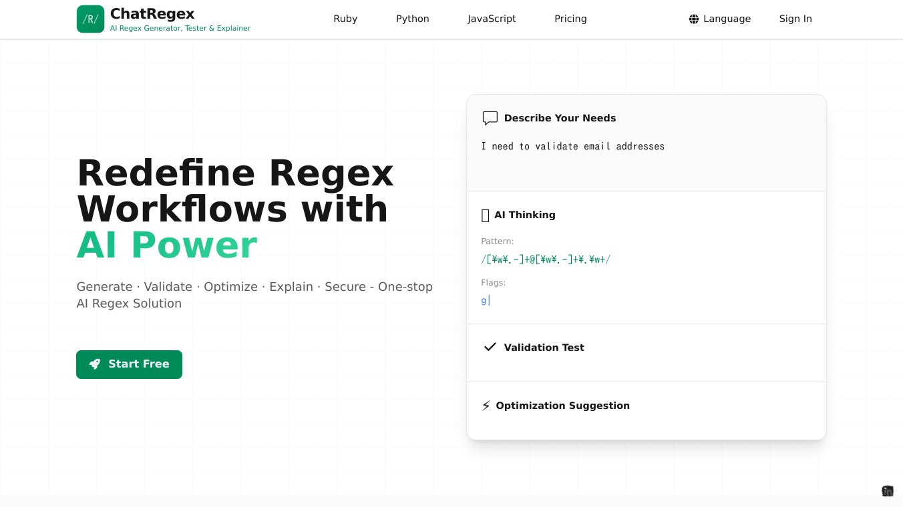Screen dimensions: 903x507
Task: Select the JavaScript menu item
Action: click(x=492, y=19)
